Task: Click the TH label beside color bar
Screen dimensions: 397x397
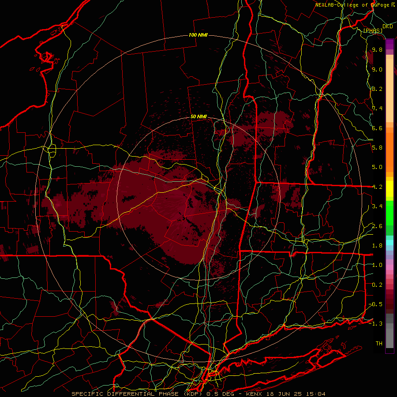Action: (379, 343)
